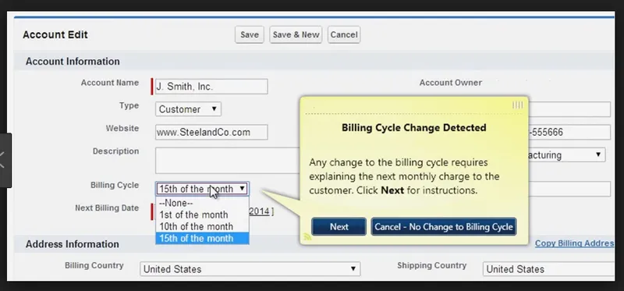Select 1st of the month option
The width and height of the screenshot is (624, 291).
[x=202, y=215]
